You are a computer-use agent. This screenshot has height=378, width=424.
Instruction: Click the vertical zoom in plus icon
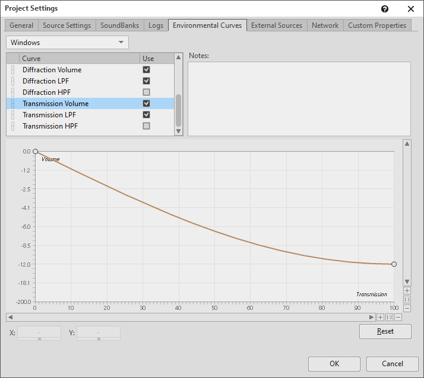coord(407,291)
